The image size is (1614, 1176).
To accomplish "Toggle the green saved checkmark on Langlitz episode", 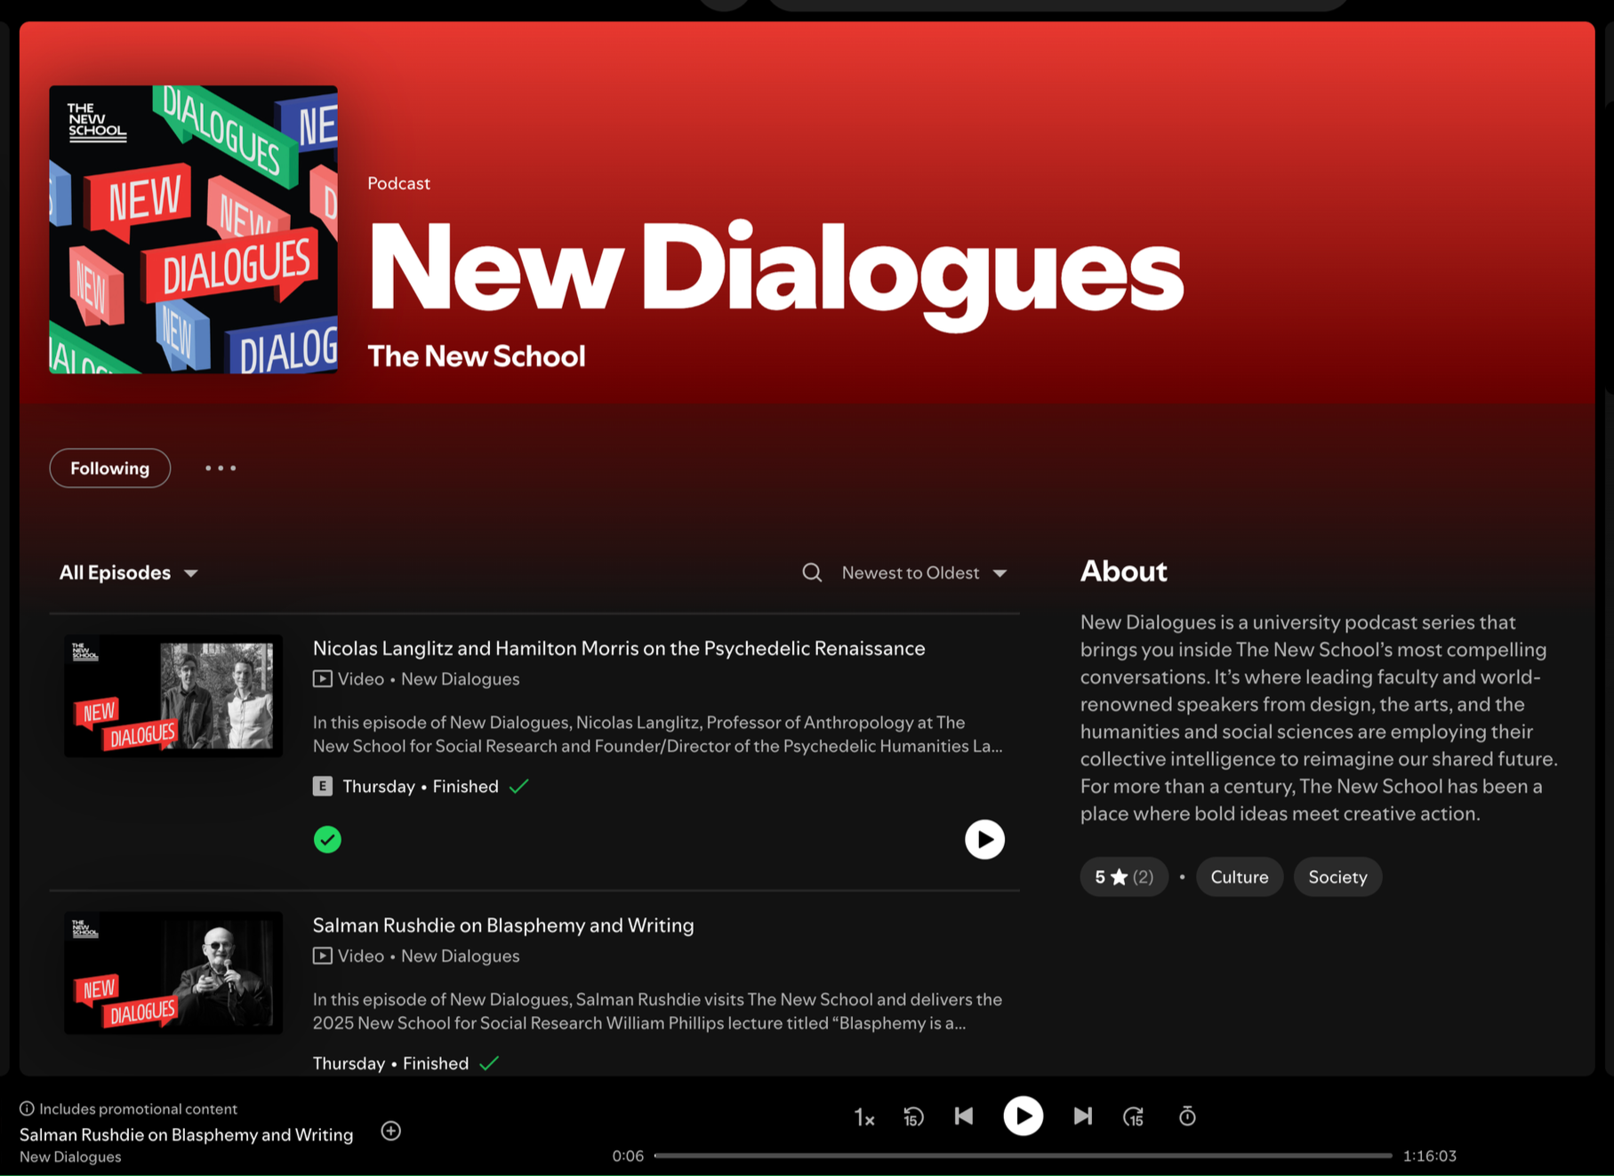I will 327,839.
